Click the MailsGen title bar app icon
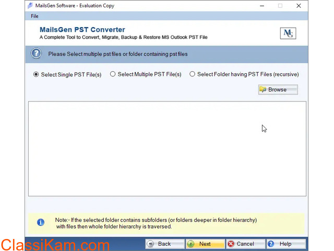This screenshot has width=334, height=251. 30,6
